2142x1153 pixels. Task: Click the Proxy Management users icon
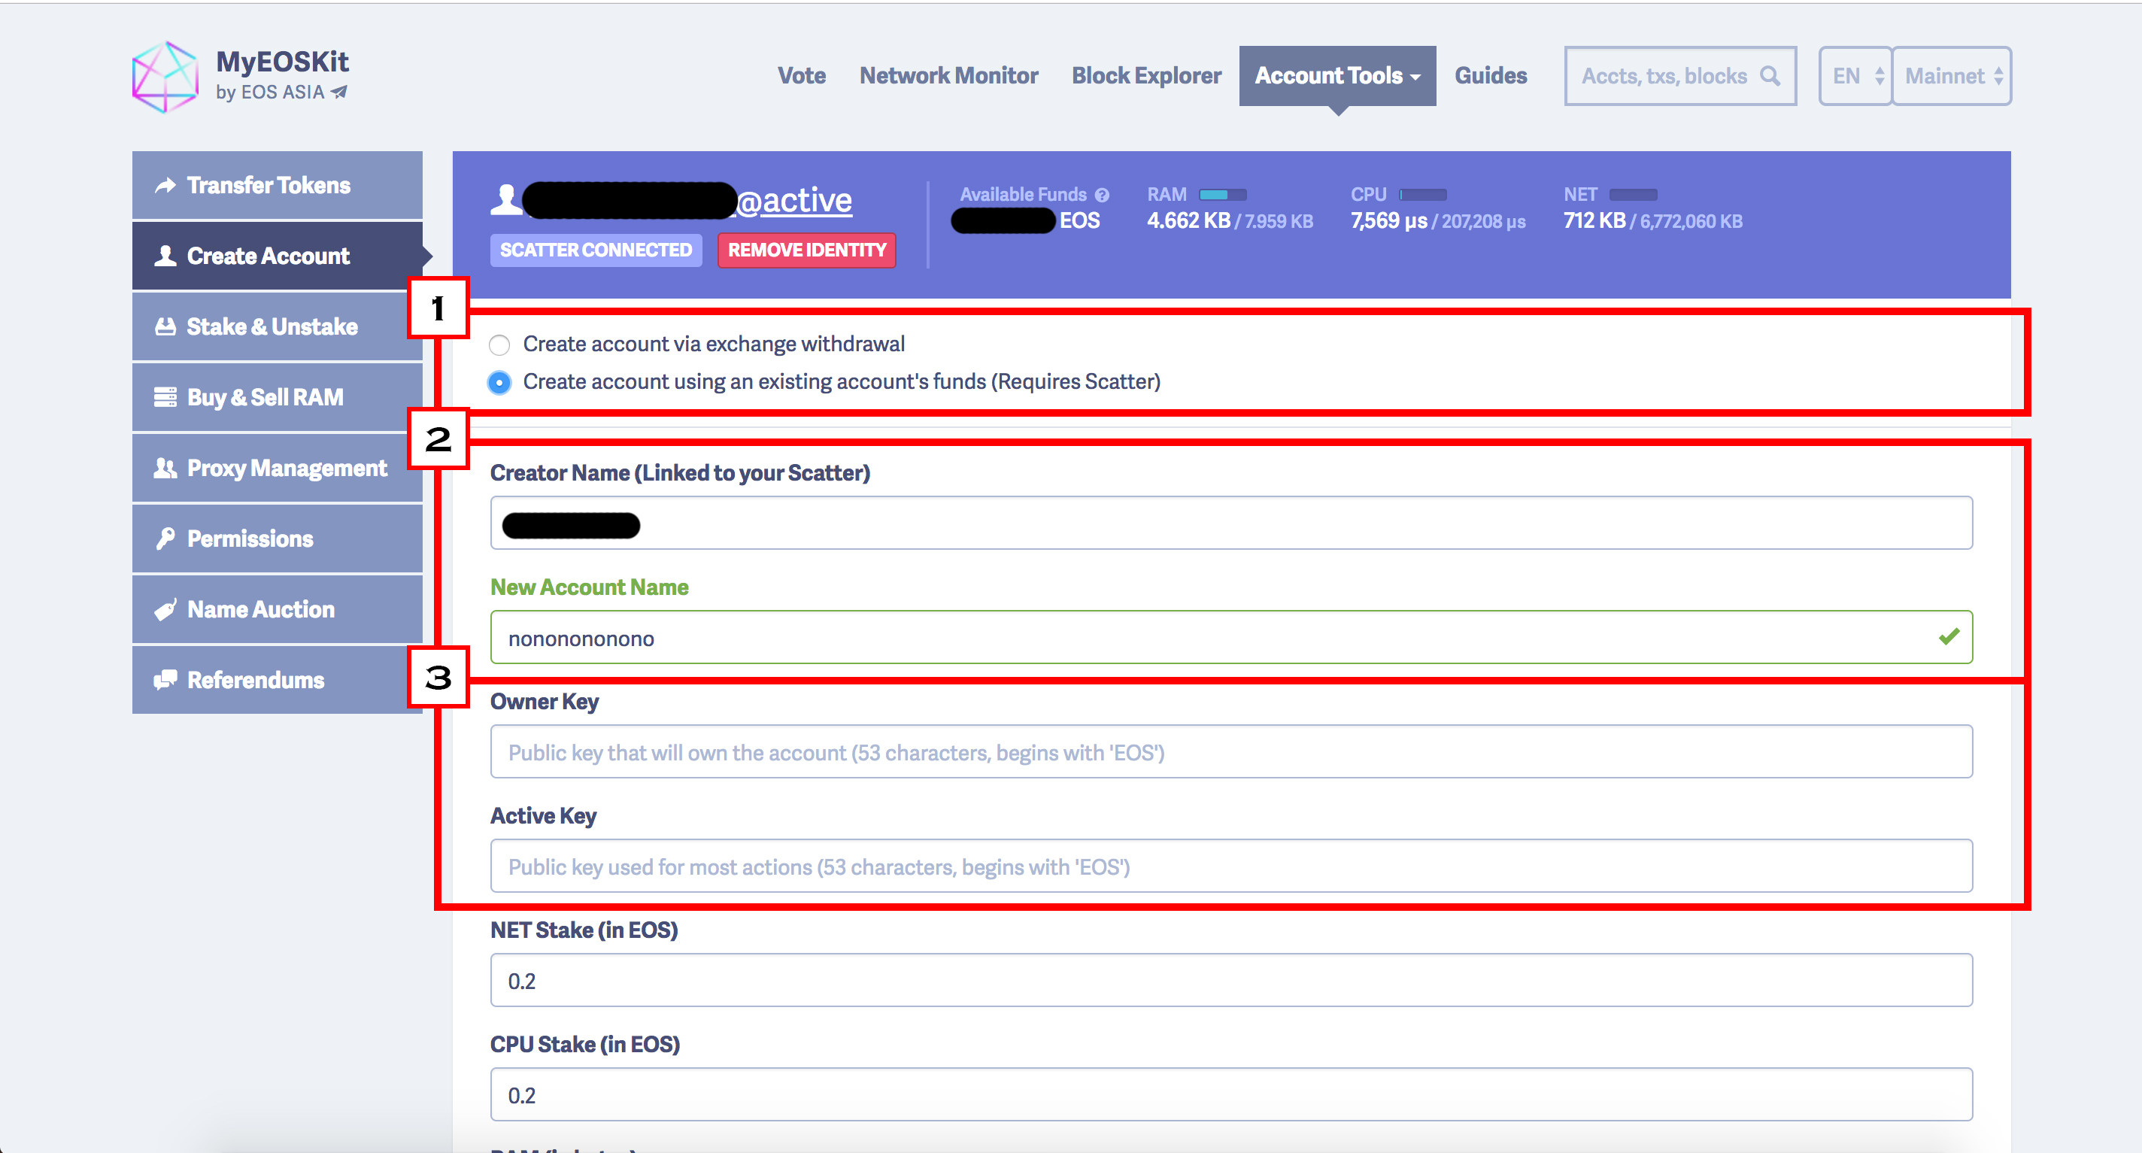(165, 468)
